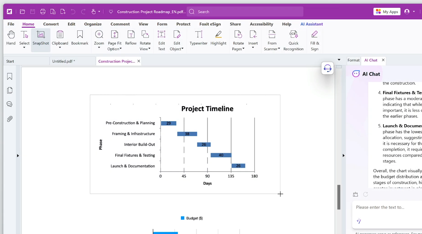Click the touch mode hand icon
The height and width of the screenshot is (234, 422).
(x=93, y=12)
